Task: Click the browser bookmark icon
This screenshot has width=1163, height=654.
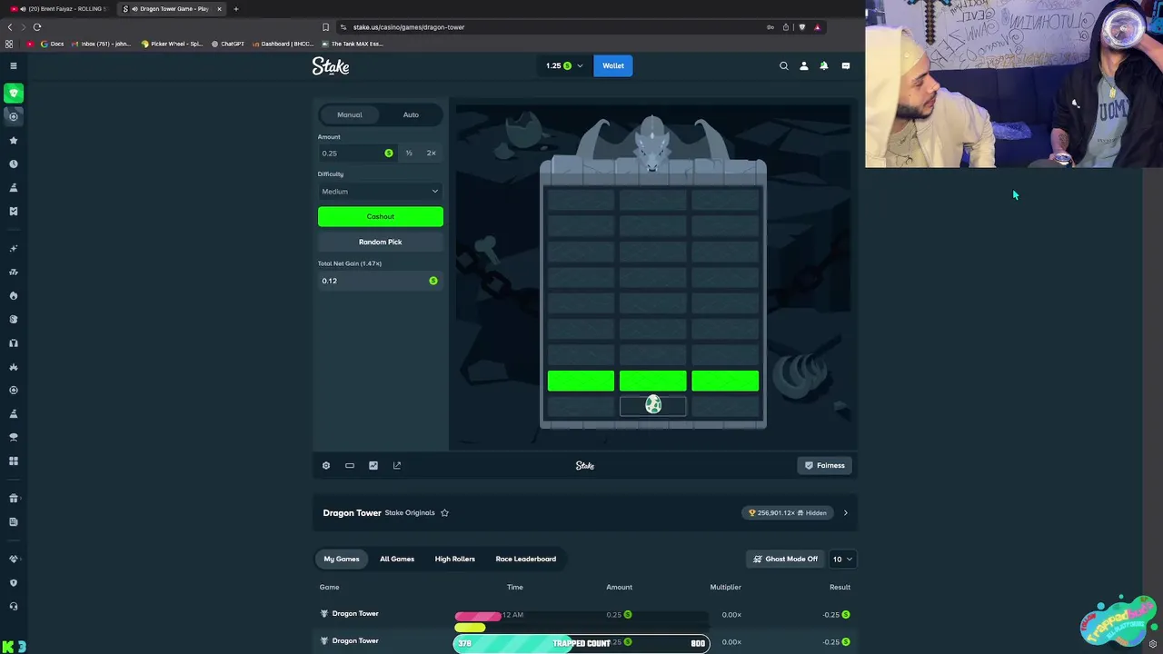Action: 325,27
